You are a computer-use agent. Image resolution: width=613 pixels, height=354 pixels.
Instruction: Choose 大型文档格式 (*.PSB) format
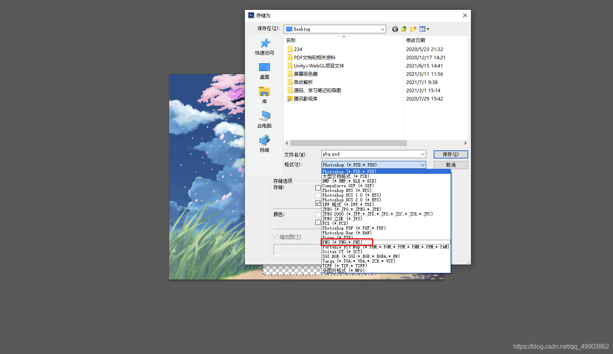pyautogui.click(x=386, y=176)
